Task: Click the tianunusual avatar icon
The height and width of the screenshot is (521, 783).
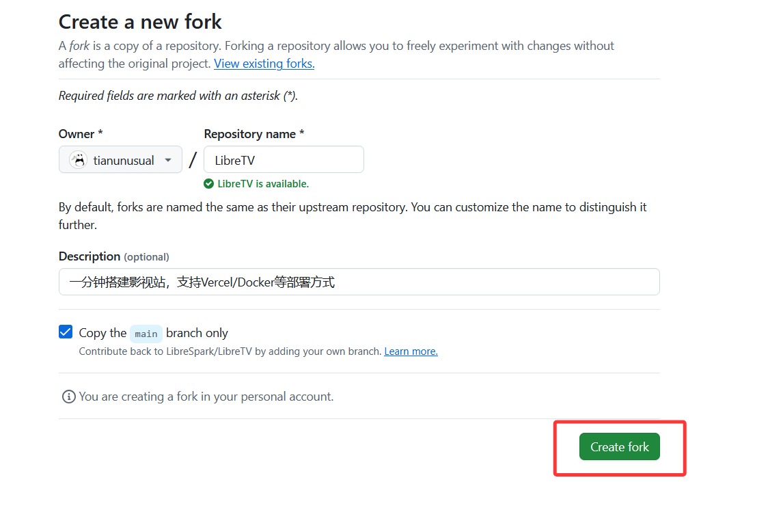Action: click(x=78, y=160)
